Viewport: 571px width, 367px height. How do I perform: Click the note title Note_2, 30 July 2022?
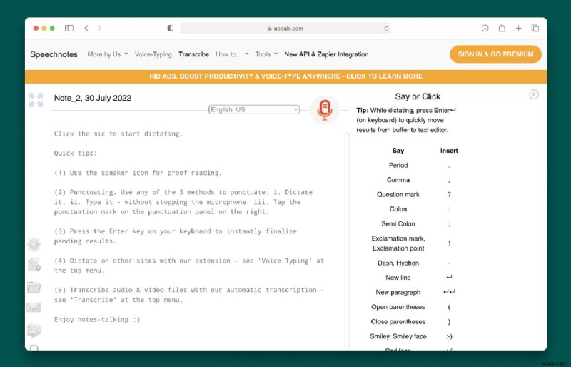93,98
